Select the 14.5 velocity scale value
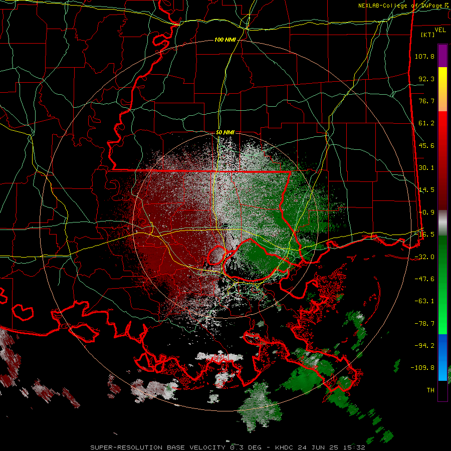451x451 pixels. point(426,190)
